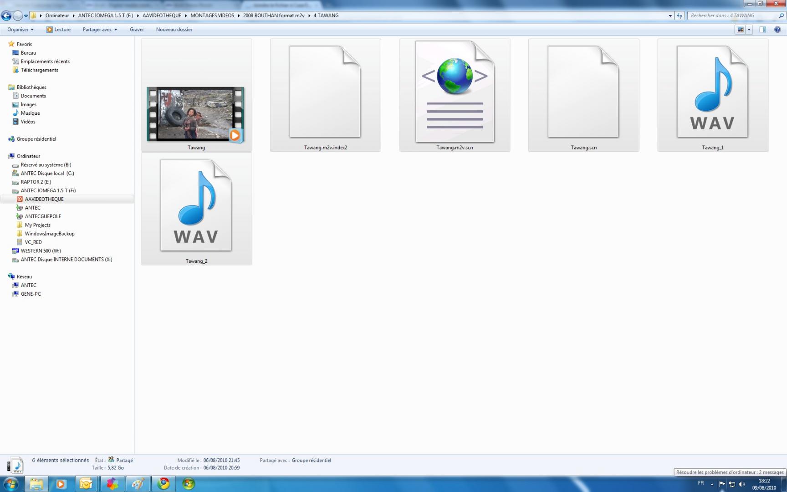
Task: Select the 'Tawang.scn' blank file icon
Action: point(583,92)
